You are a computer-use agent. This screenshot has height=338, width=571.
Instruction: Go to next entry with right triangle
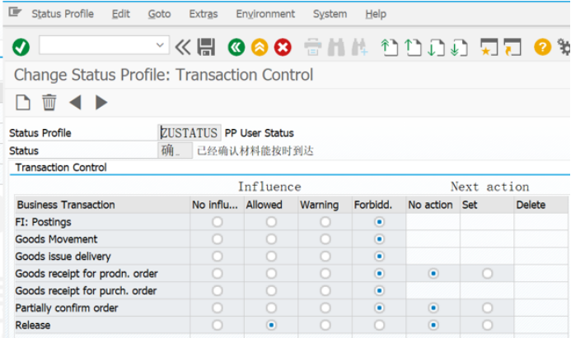click(x=101, y=103)
